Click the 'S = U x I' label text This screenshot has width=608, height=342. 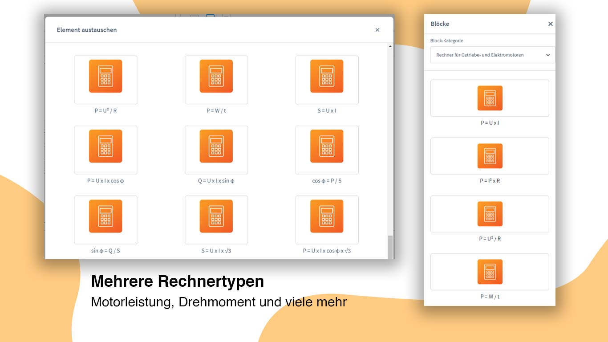[327, 111]
